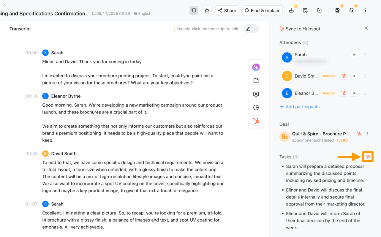Click the "Double-click the transcript to edit" hint
This screenshot has height=237, width=381.
(x=205, y=29)
